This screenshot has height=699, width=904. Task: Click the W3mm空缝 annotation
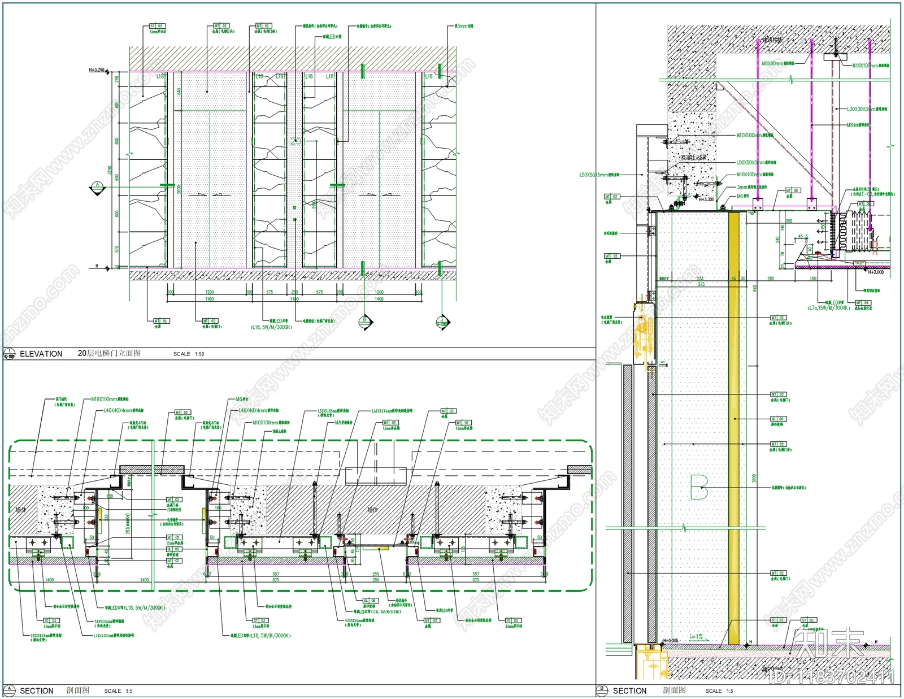click(x=464, y=26)
